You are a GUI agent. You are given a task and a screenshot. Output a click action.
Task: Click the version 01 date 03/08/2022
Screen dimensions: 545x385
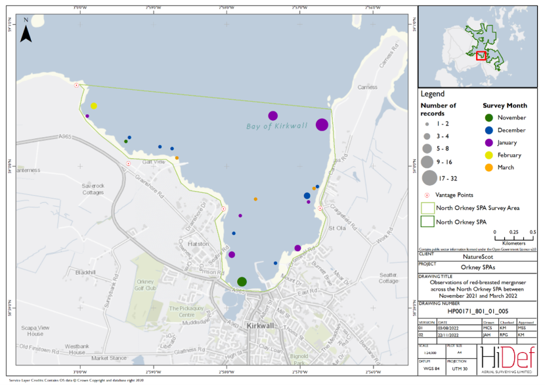(x=448, y=328)
